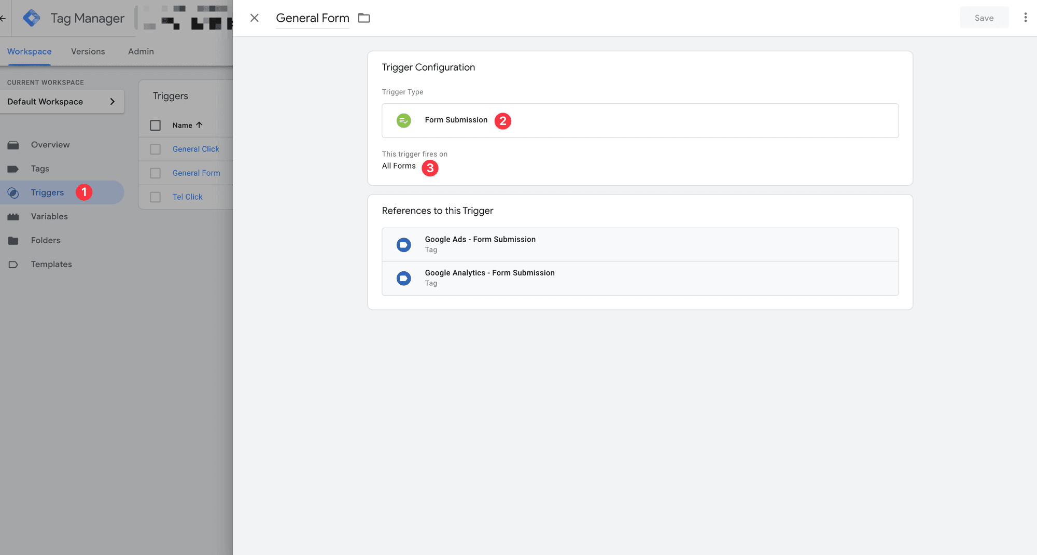Screen dimensions: 1037x555
Task: Click the Variables icon in the sidebar
Action: [13, 217]
